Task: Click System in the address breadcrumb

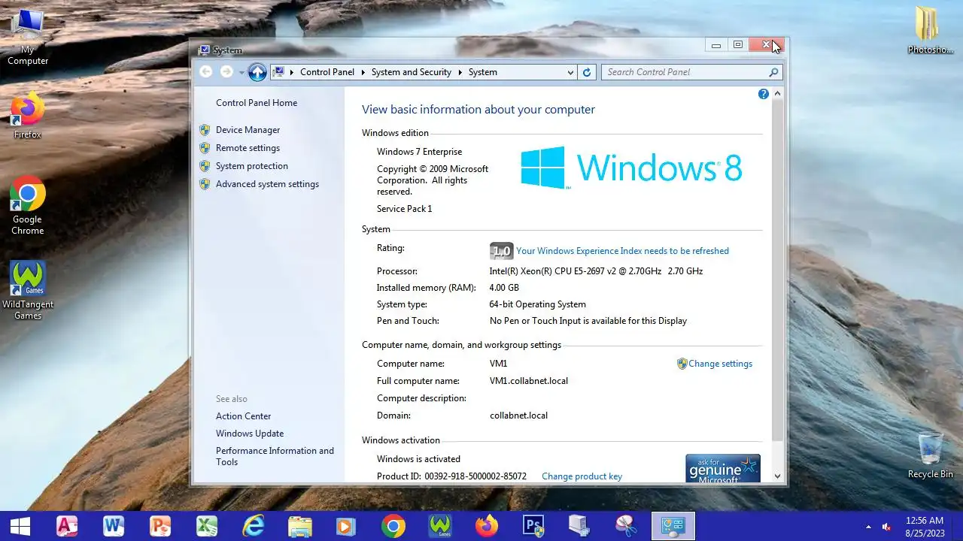Action: pyautogui.click(x=482, y=72)
